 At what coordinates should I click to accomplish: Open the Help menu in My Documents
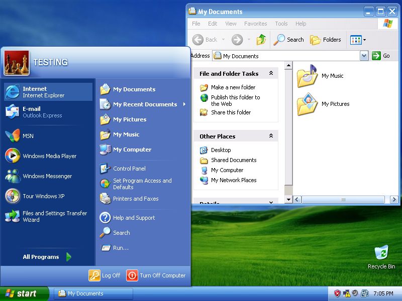pos(300,24)
